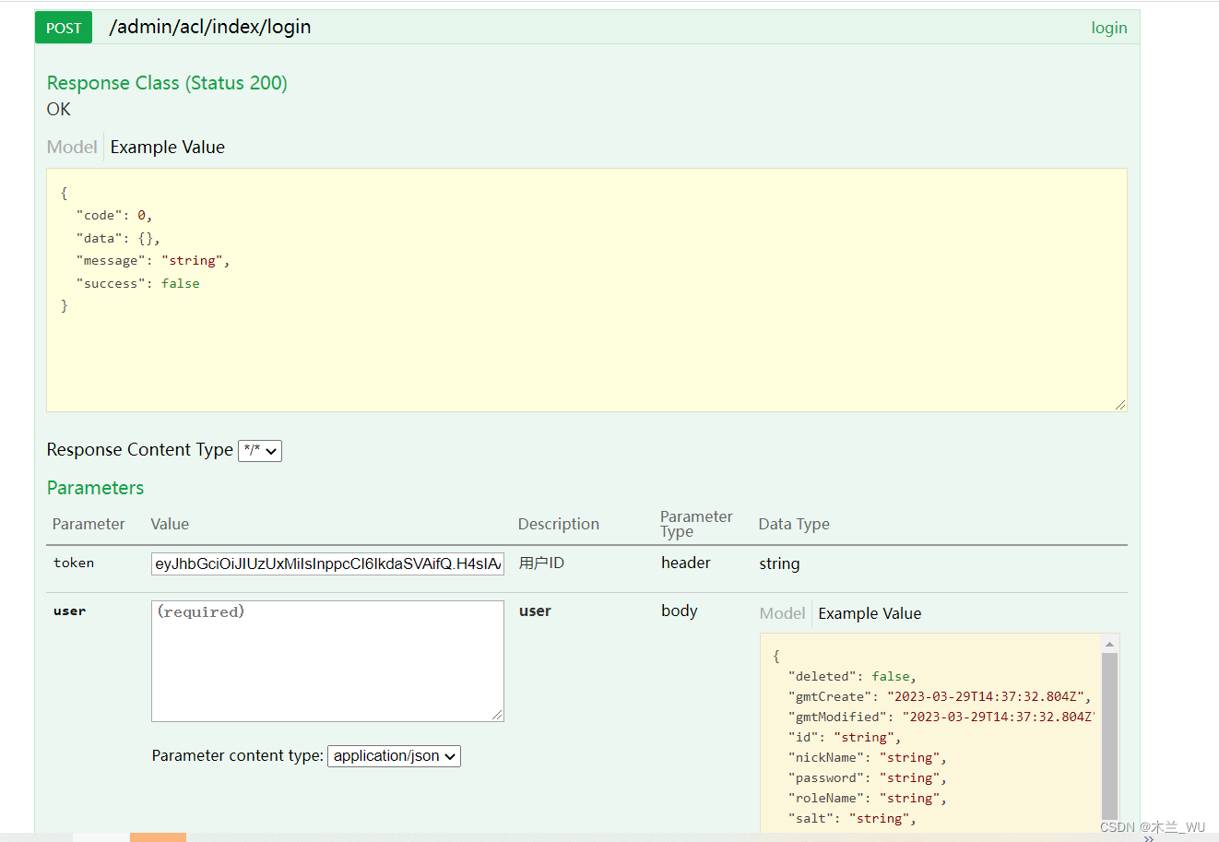1219x842 pixels.
Task: Switch to Model tab under Response Class
Action: coord(72,147)
